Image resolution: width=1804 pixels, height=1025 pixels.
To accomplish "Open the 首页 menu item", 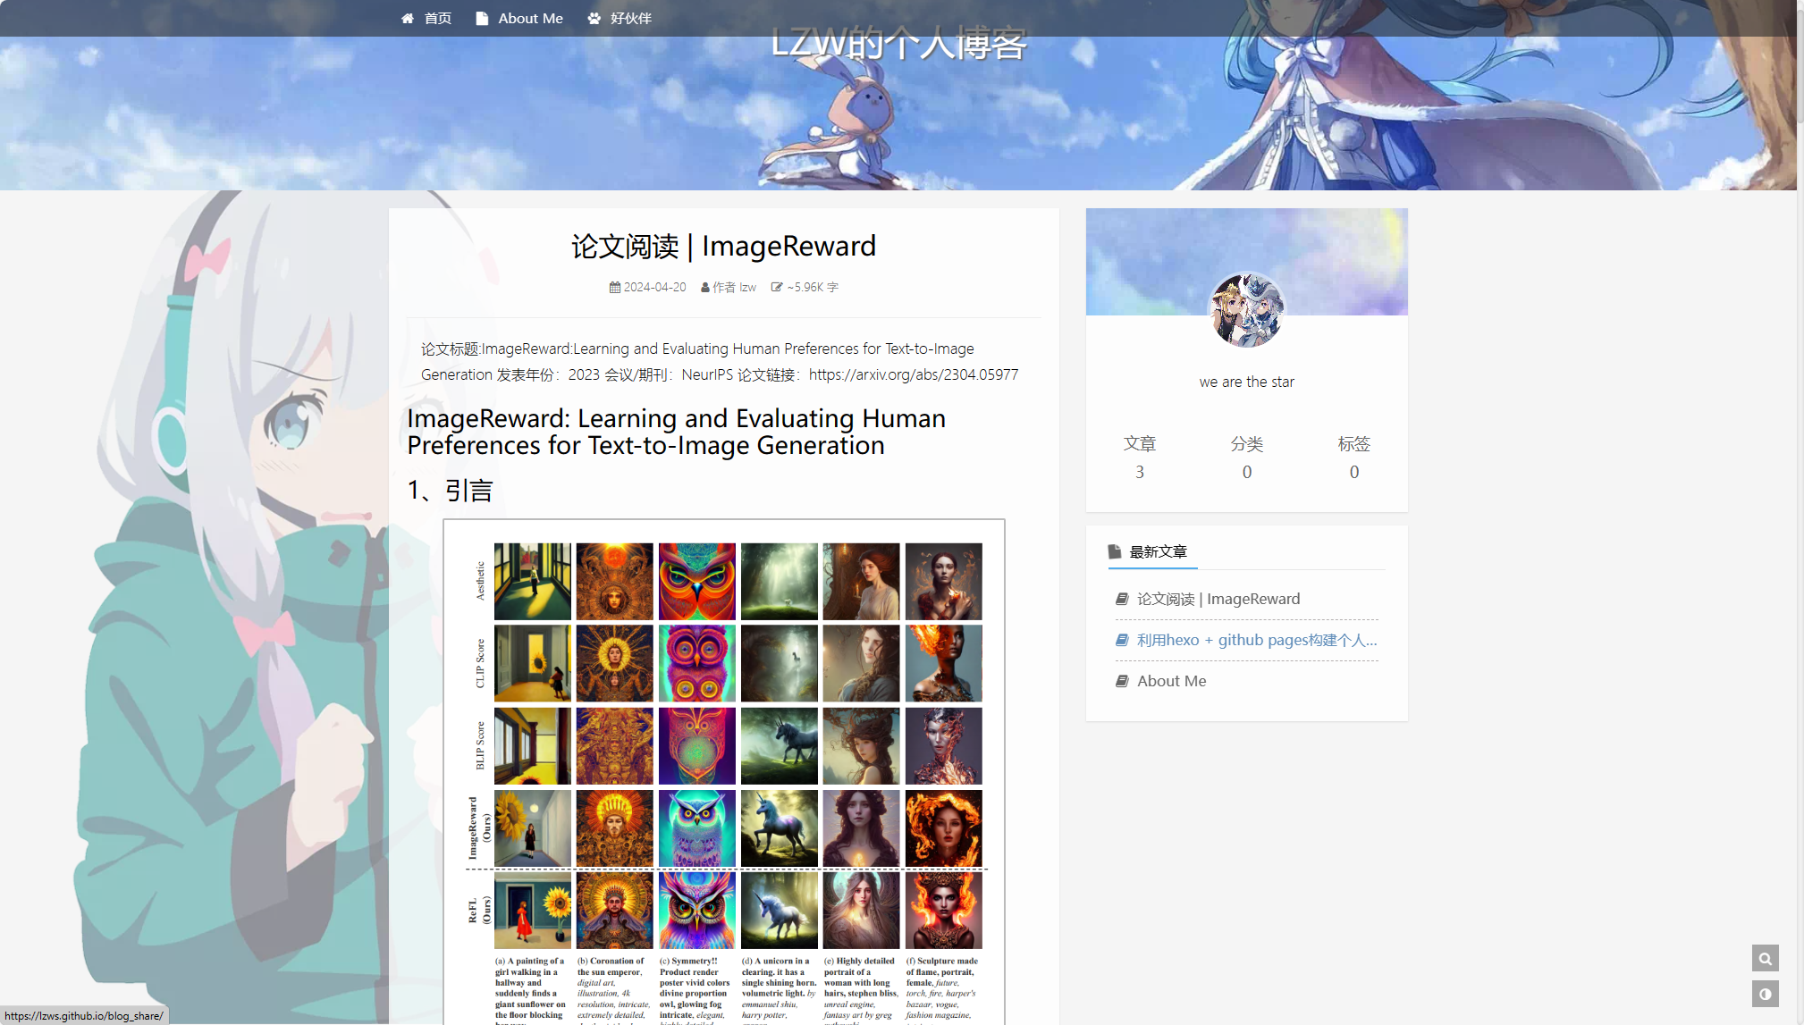I will click(x=437, y=19).
